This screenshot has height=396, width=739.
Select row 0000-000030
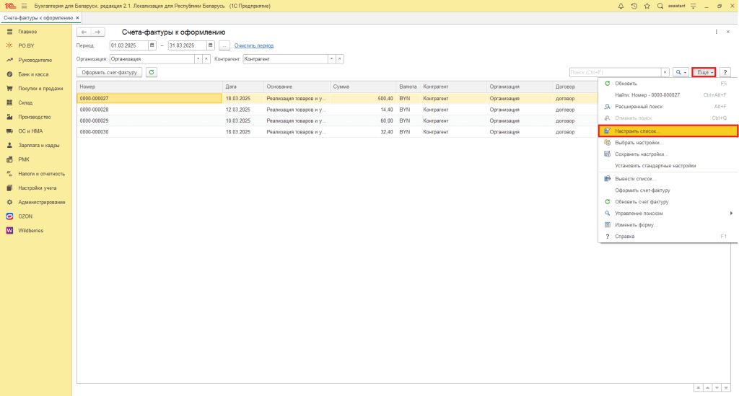[x=337, y=132]
